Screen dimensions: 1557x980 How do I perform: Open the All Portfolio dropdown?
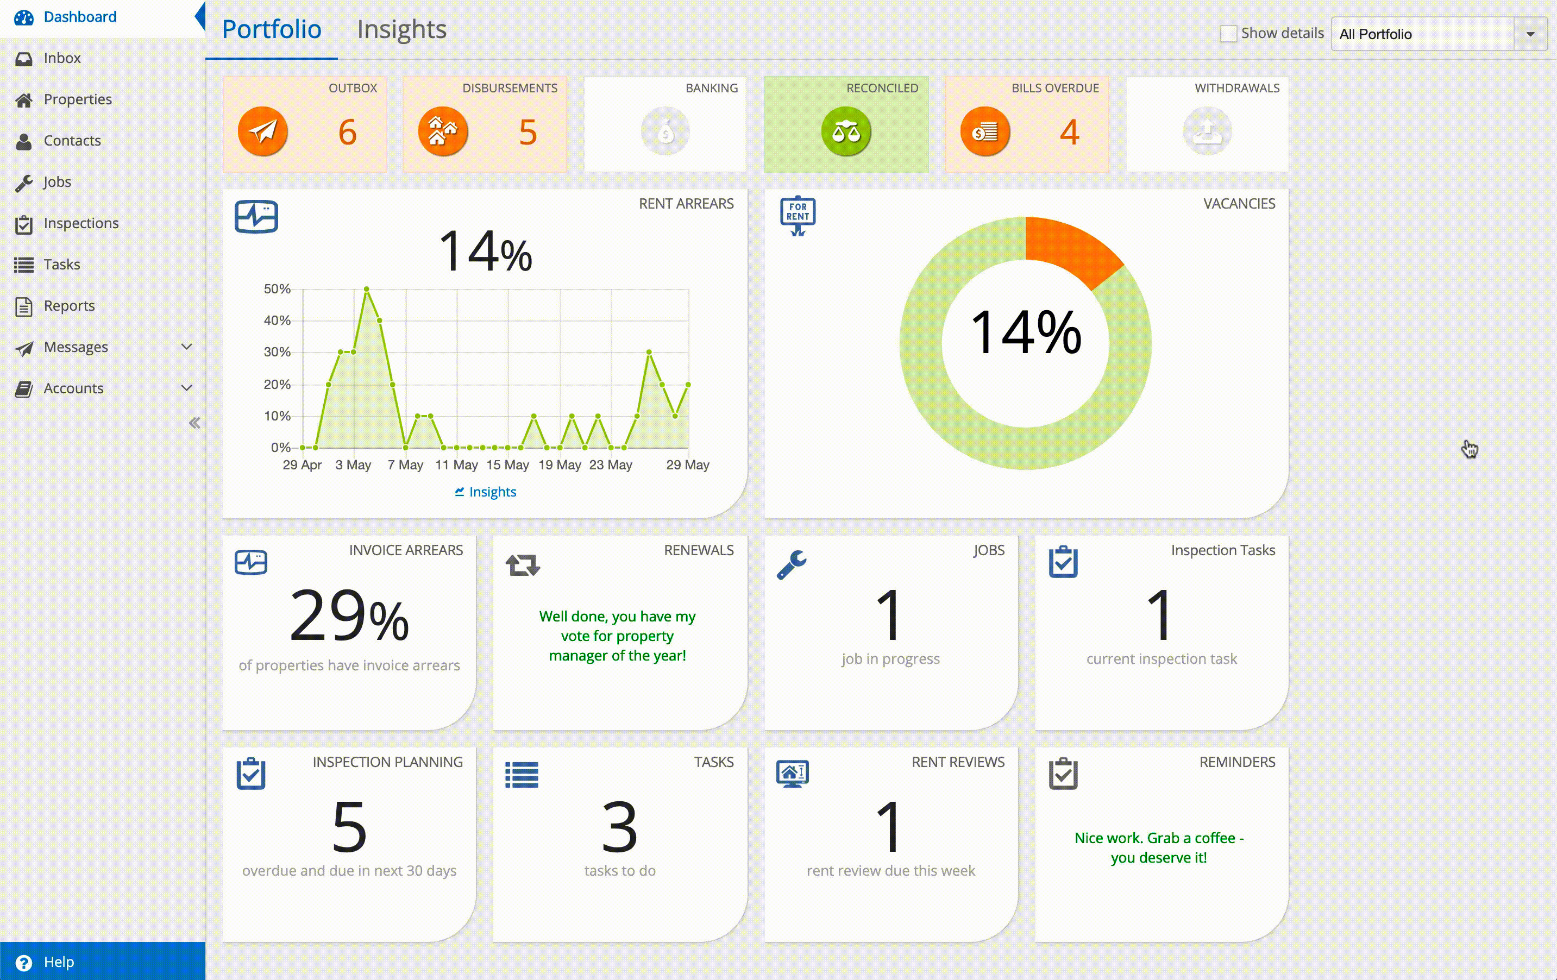(x=1439, y=34)
